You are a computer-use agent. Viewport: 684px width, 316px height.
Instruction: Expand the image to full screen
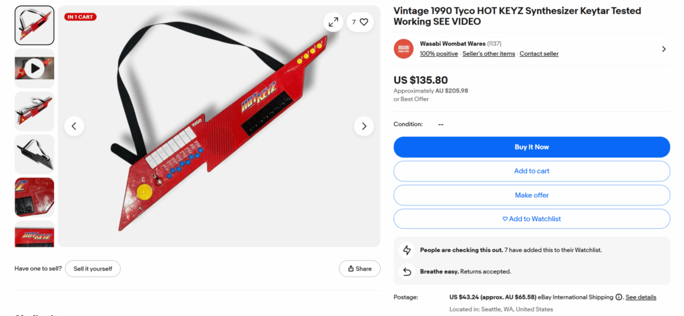coord(333,22)
